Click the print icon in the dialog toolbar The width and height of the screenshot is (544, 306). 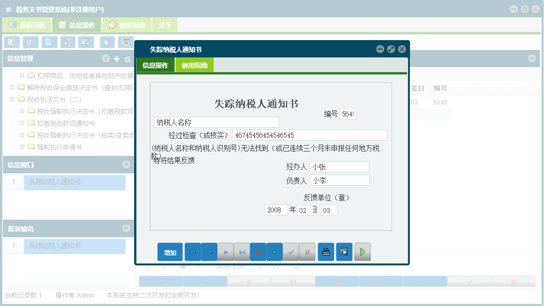coord(326,252)
